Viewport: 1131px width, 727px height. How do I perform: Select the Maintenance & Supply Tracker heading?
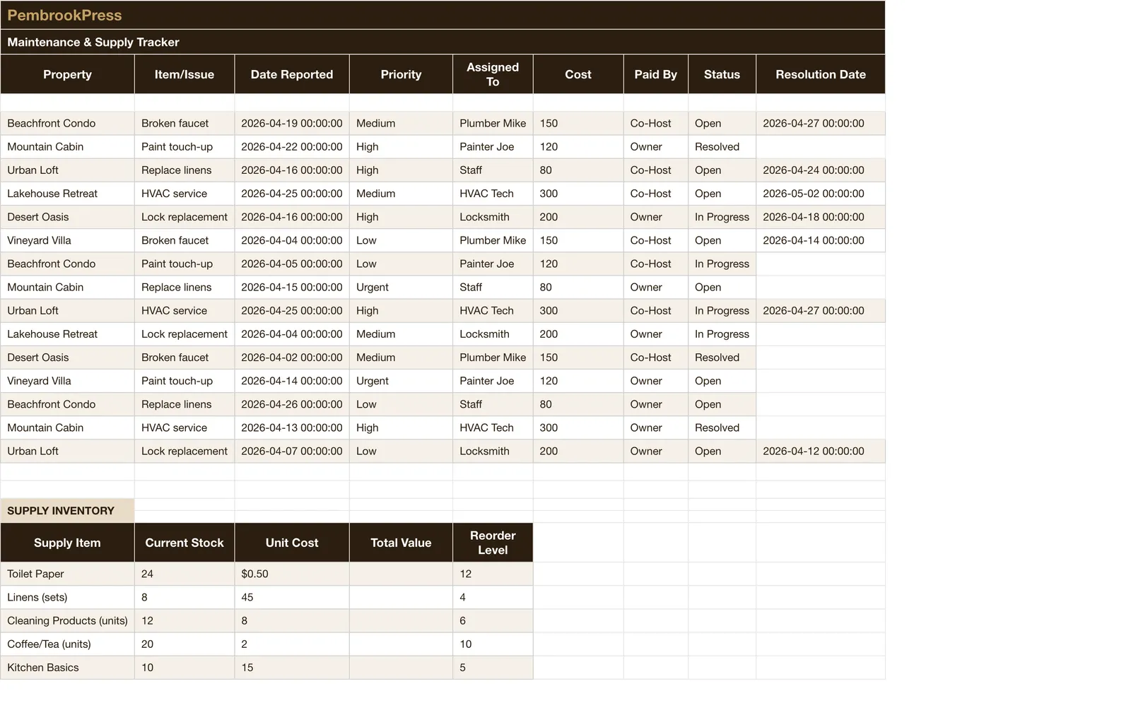[443, 42]
